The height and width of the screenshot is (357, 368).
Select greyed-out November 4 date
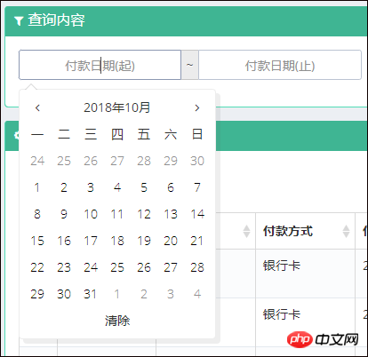[x=197, y=294]
